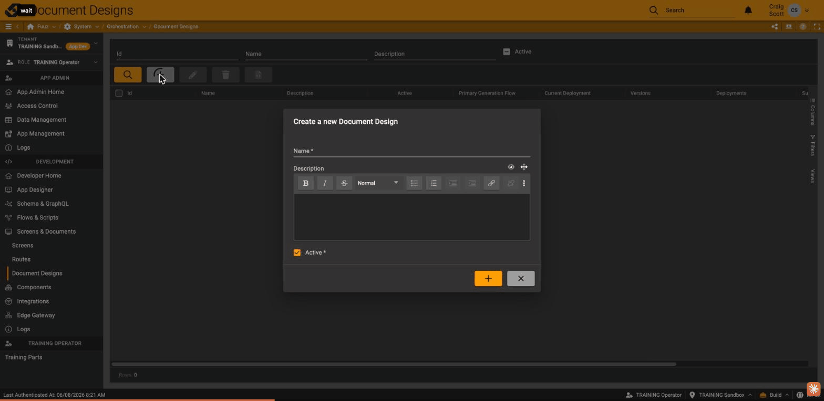The height and width of the screenshot is (401, 824).
Task: Open the Normal paragraph style dropdown
Action: tap(377, 183)
